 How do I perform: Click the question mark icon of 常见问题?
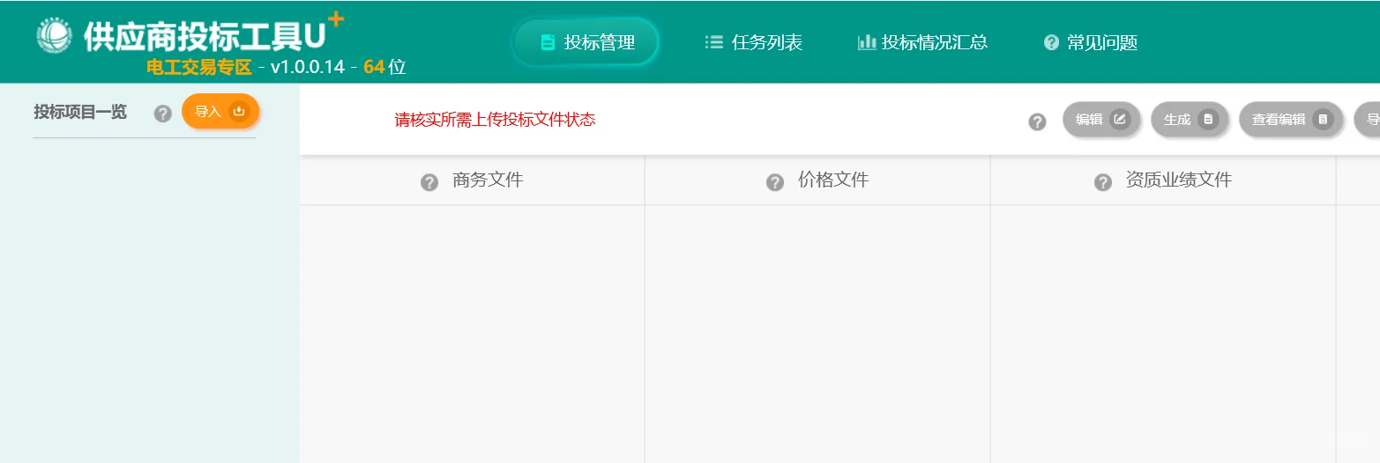pyautogui.click(x=1051, y=42)
